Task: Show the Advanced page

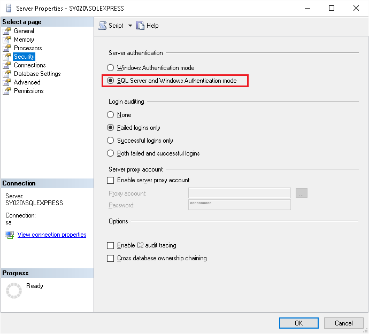Action: pyautogui.click(x=27, y=82)
